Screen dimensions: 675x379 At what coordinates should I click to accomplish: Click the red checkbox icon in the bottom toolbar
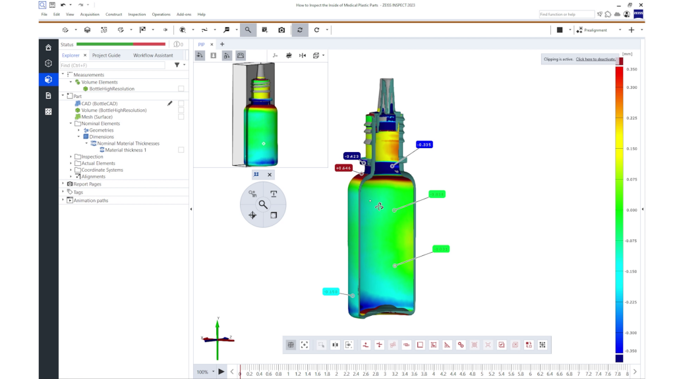(x=502, y=345)
